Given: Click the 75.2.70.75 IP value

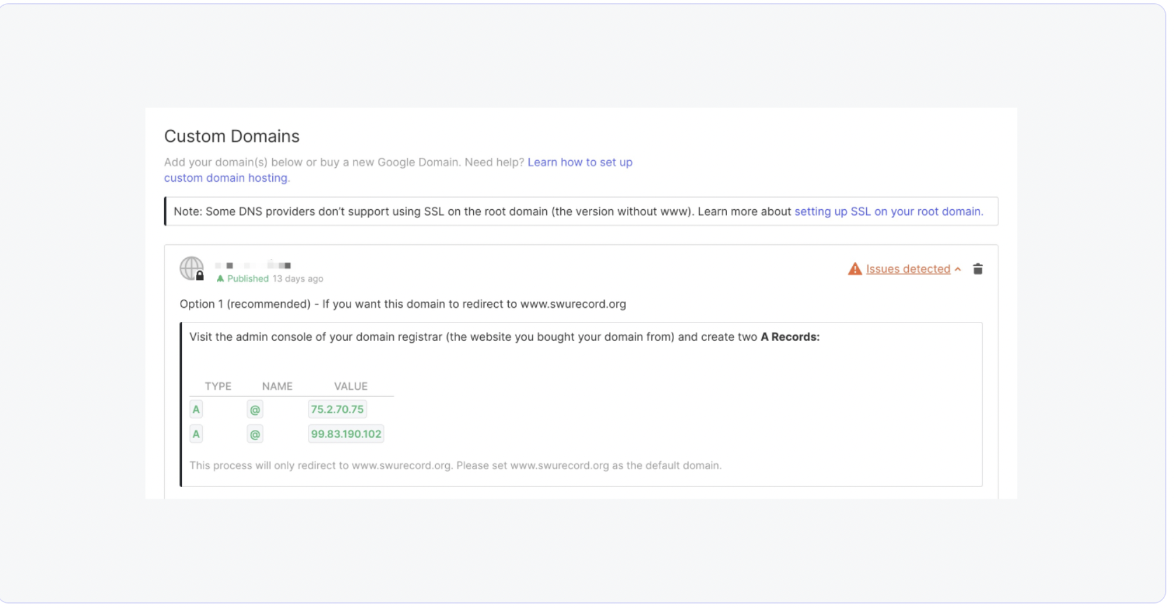Looking at the screenshot, I should tap(337, 410).
